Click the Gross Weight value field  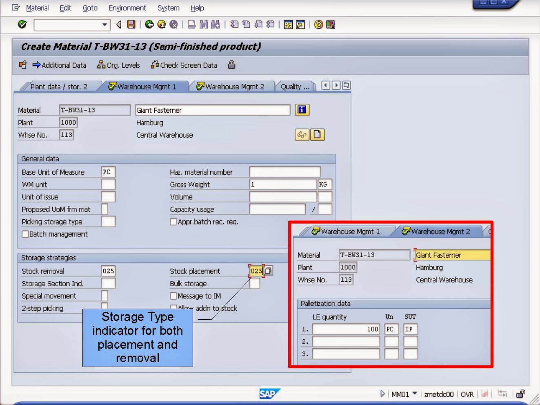(x=283, y=184)
